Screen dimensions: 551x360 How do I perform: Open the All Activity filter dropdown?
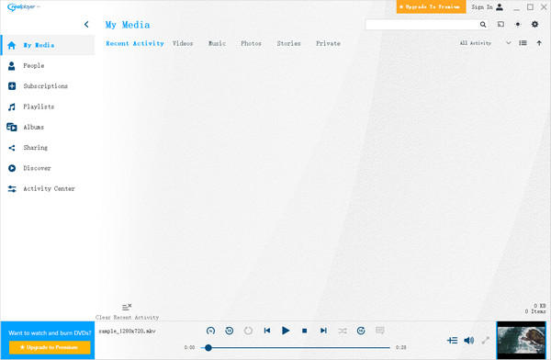coord(485,43)
